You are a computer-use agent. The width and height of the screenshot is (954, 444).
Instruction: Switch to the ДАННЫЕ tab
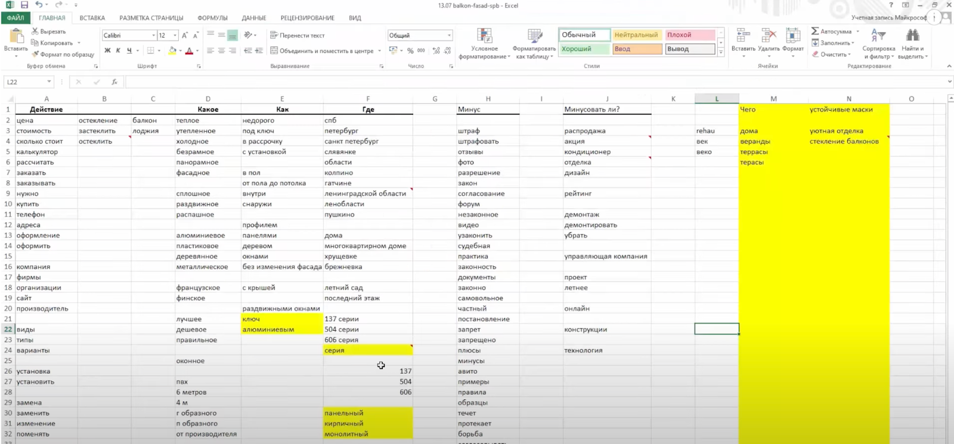point(254,18)
